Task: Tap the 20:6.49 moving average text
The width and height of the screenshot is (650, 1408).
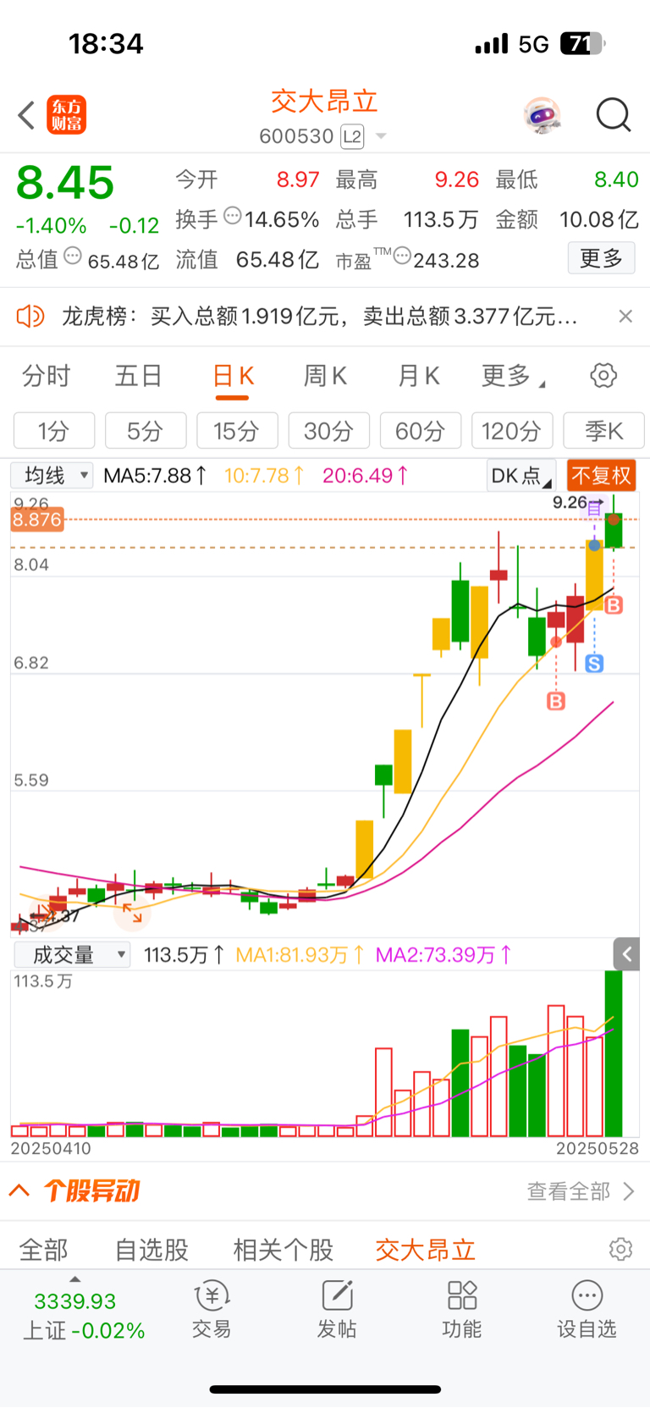Action: [366, 476]
